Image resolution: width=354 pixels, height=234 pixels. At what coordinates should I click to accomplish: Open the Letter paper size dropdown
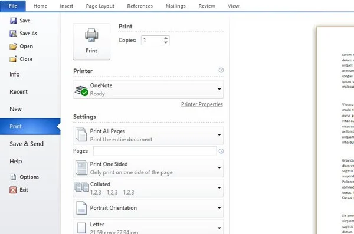pyautogui.click(x=219, y=228)
